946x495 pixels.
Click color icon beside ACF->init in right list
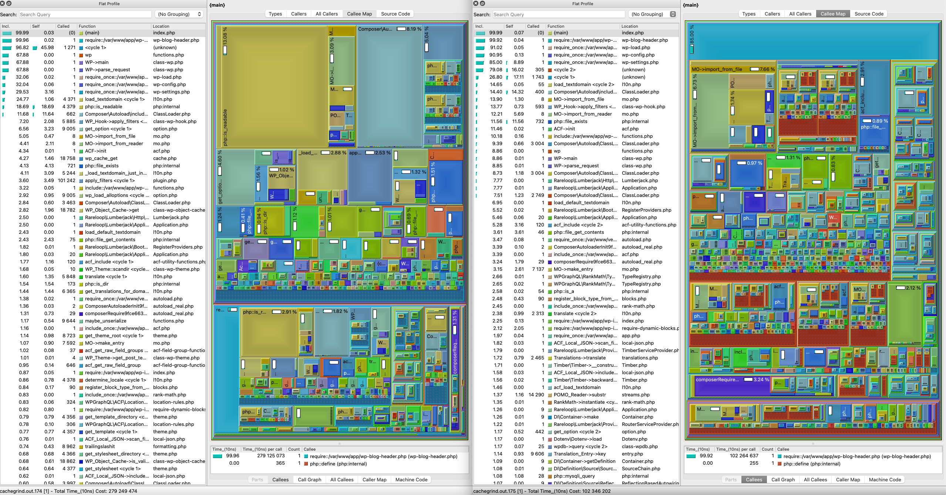550,129
